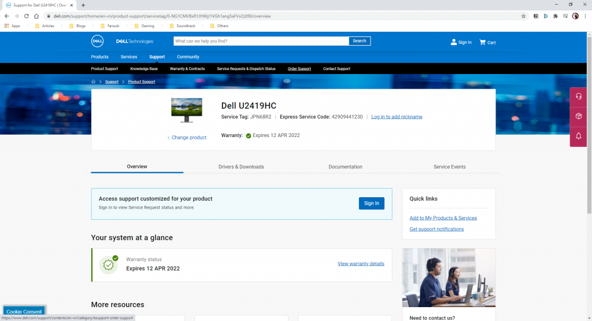Click the browser back arrow

point(6,16)
